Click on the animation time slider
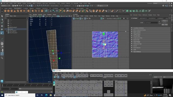 coord(26,85)
